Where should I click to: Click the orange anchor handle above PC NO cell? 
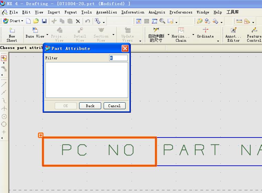(x=41, y=135)
